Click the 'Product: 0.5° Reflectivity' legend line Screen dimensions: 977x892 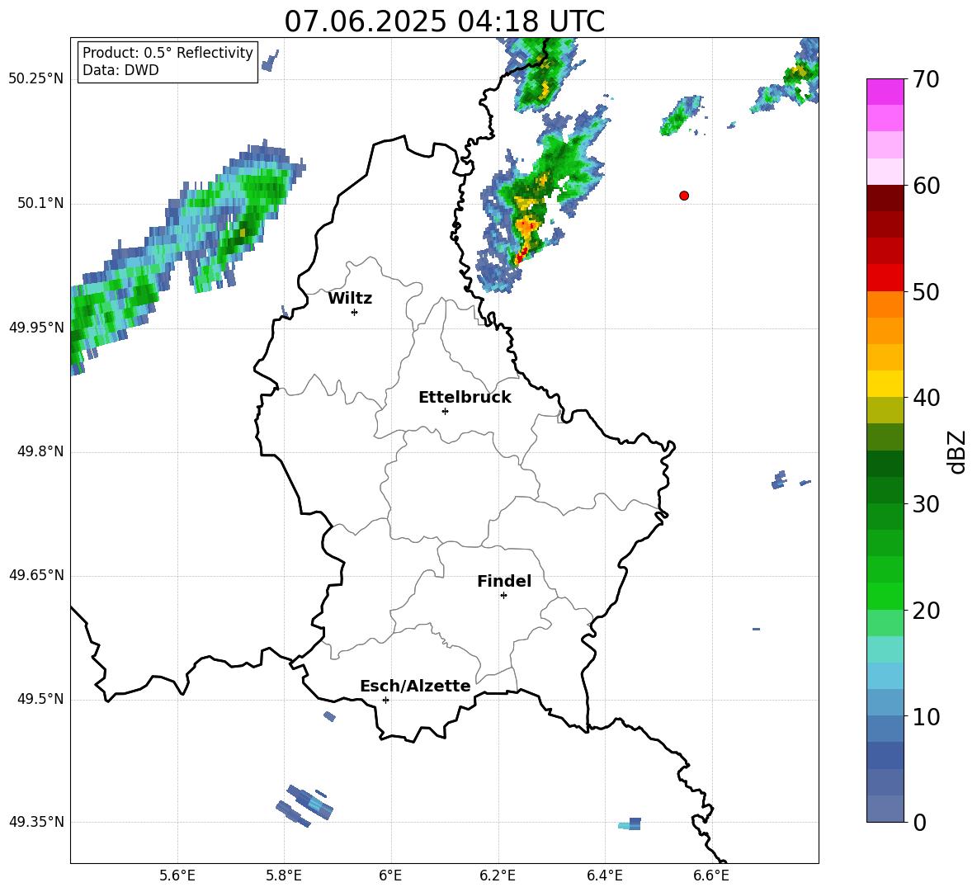point(168,52)
